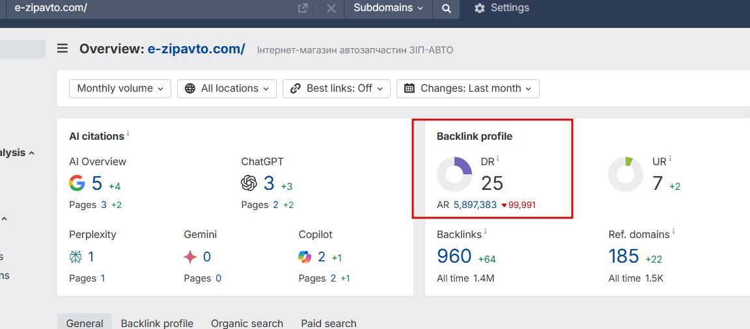Screen dimensions: 750x329
Task: Toggle the hamburger sidebar menu icon
Action: click(x=62, y=48)
